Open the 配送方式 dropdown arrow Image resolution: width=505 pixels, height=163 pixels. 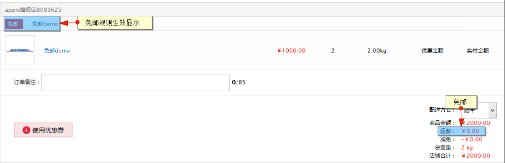[492, 110]
